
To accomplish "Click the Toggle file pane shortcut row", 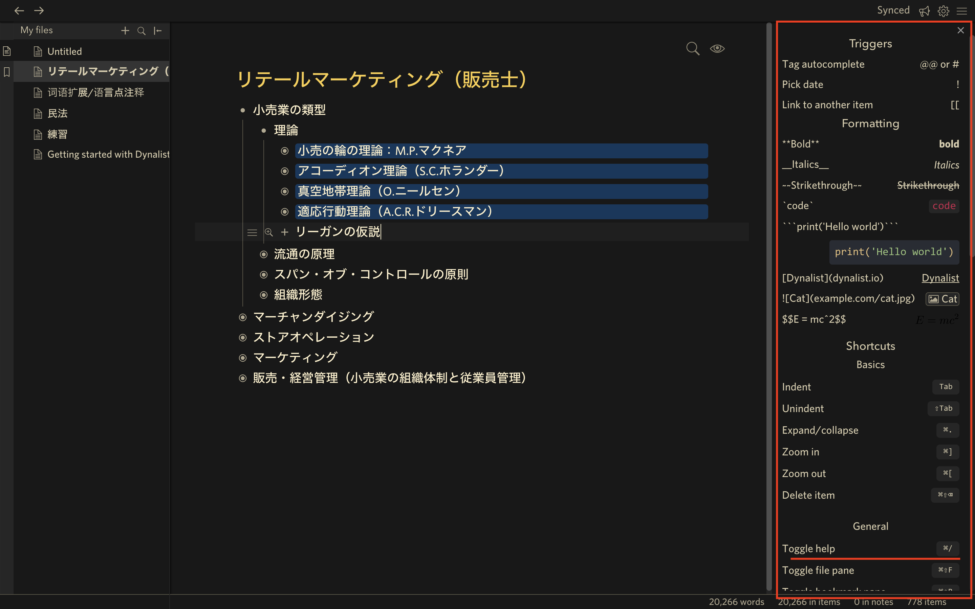I will (870, 570).
